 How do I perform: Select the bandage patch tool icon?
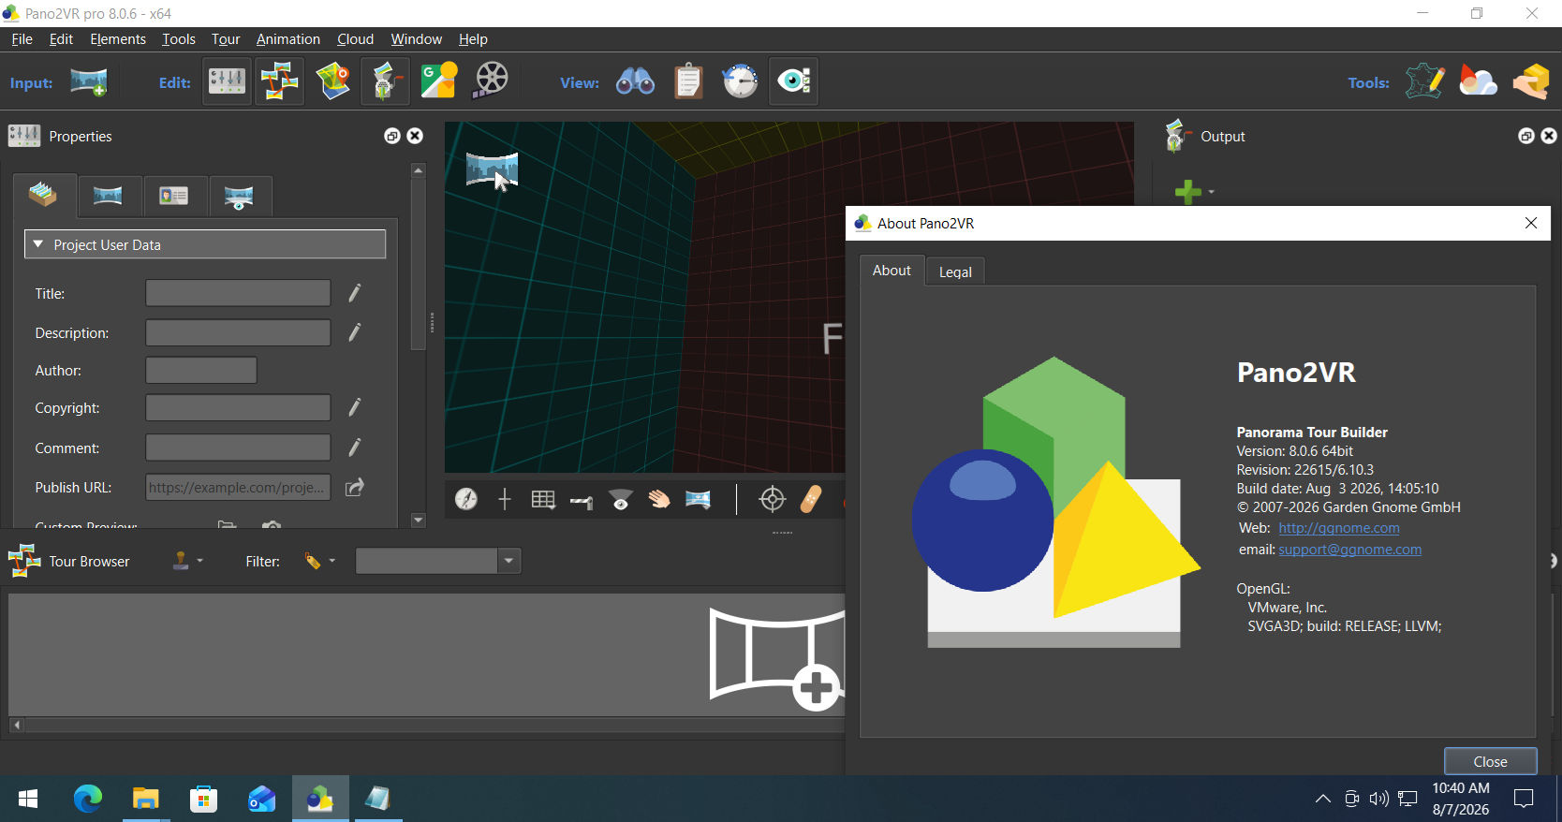(x=811, y=499)
